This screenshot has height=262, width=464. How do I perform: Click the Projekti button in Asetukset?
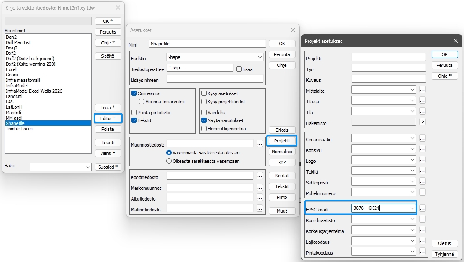(x=282, y=141)
